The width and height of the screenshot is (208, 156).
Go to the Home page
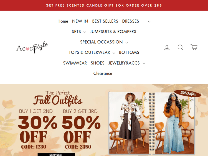click(63, 21)
